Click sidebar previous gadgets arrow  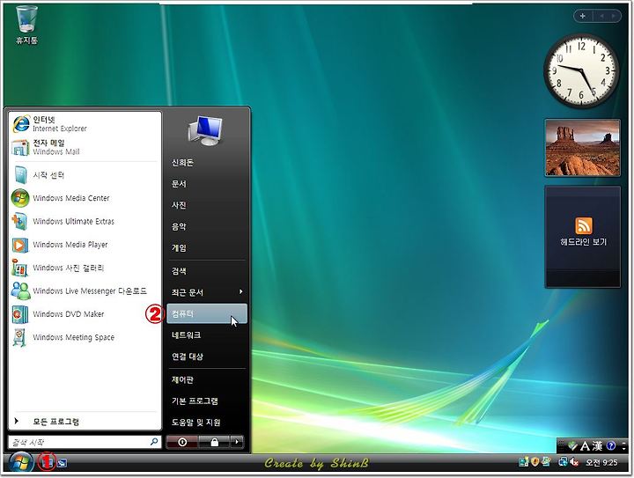point(601,16)
